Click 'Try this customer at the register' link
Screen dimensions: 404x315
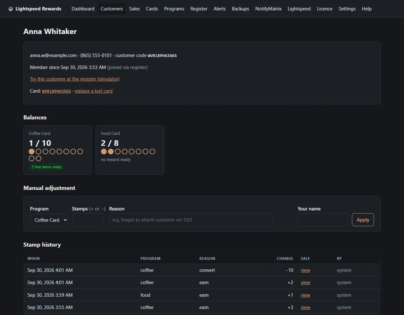[75, 79]
